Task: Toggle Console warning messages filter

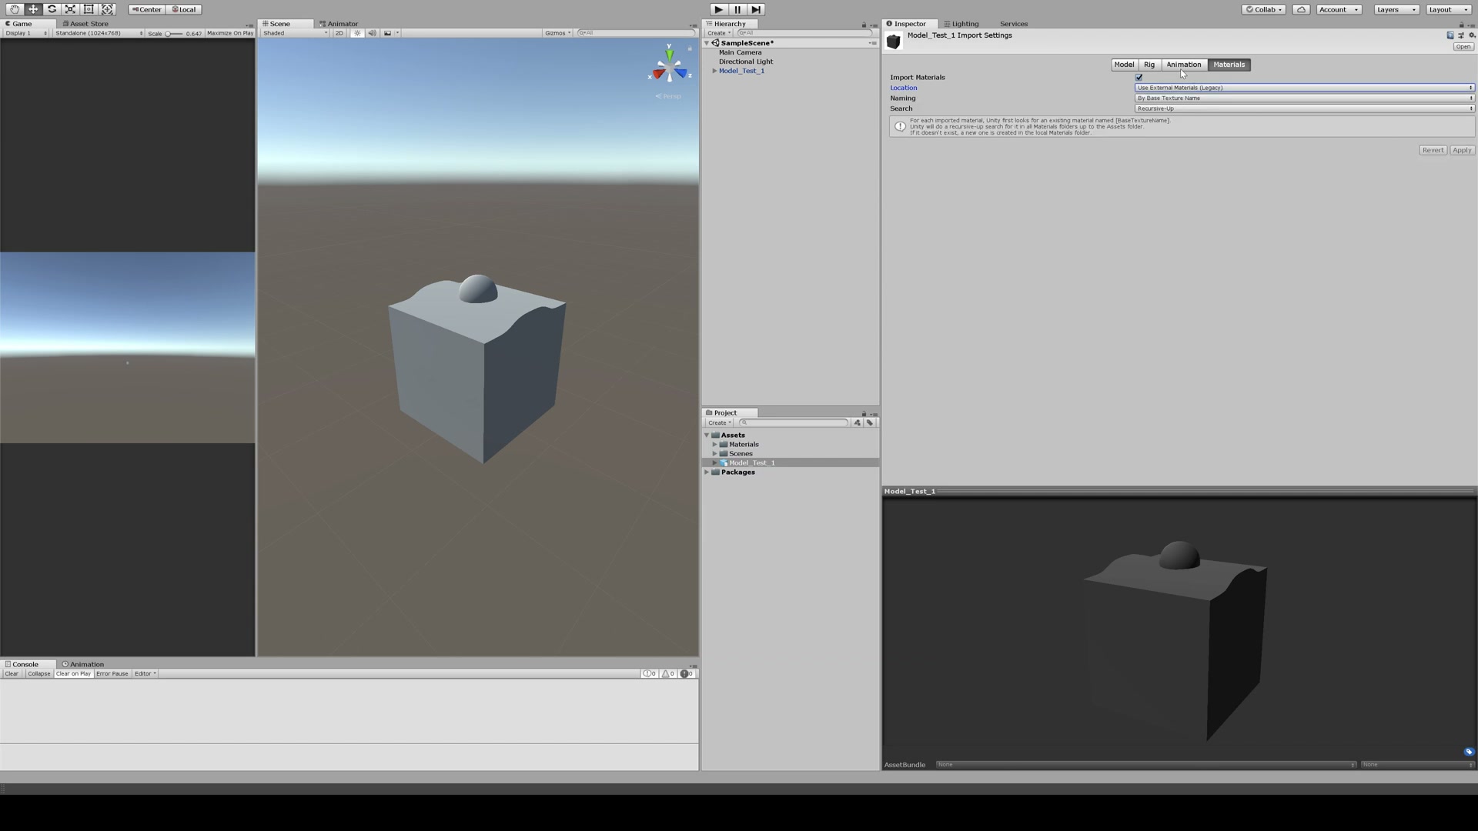Action: pyautogui.click(x=668, y=674)
